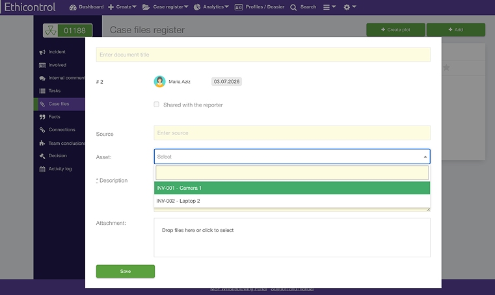
Task: Click the Connections link icon
Action: (x=42, y=130)
